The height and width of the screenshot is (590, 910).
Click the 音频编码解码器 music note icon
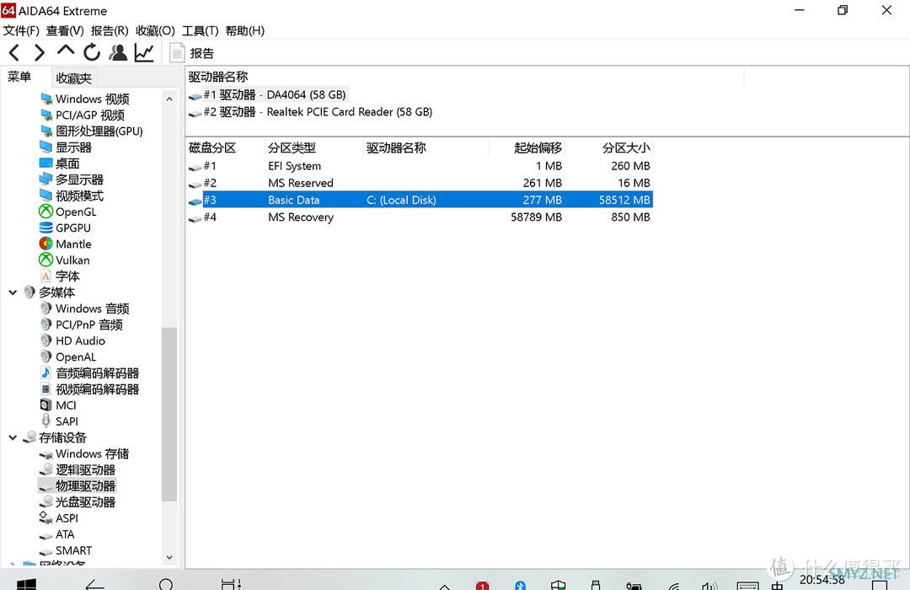45,373
